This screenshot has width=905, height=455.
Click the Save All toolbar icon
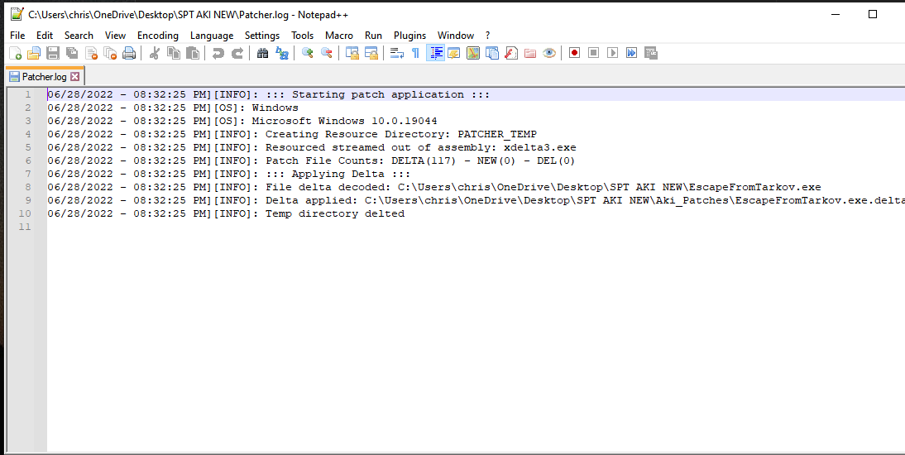coord(72,53)
